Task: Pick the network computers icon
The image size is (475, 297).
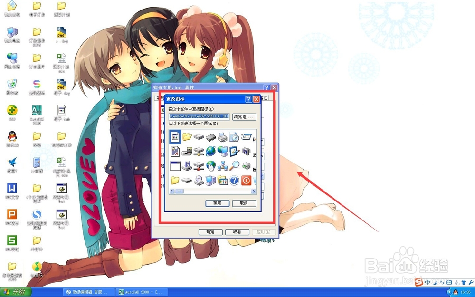Action: 222,165
